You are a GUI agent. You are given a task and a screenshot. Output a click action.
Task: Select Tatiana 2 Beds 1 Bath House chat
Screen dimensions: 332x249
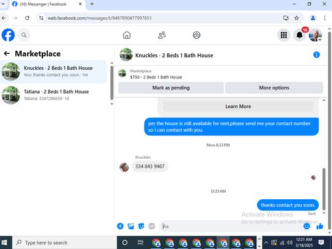pyautogui.click(x=53, y=95)
